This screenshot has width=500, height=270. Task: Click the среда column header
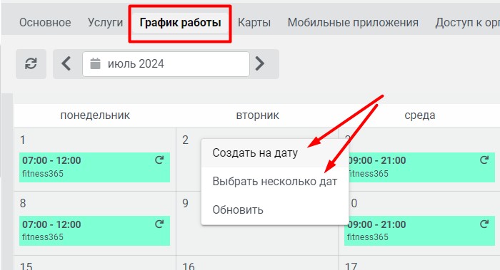(420, 115)
